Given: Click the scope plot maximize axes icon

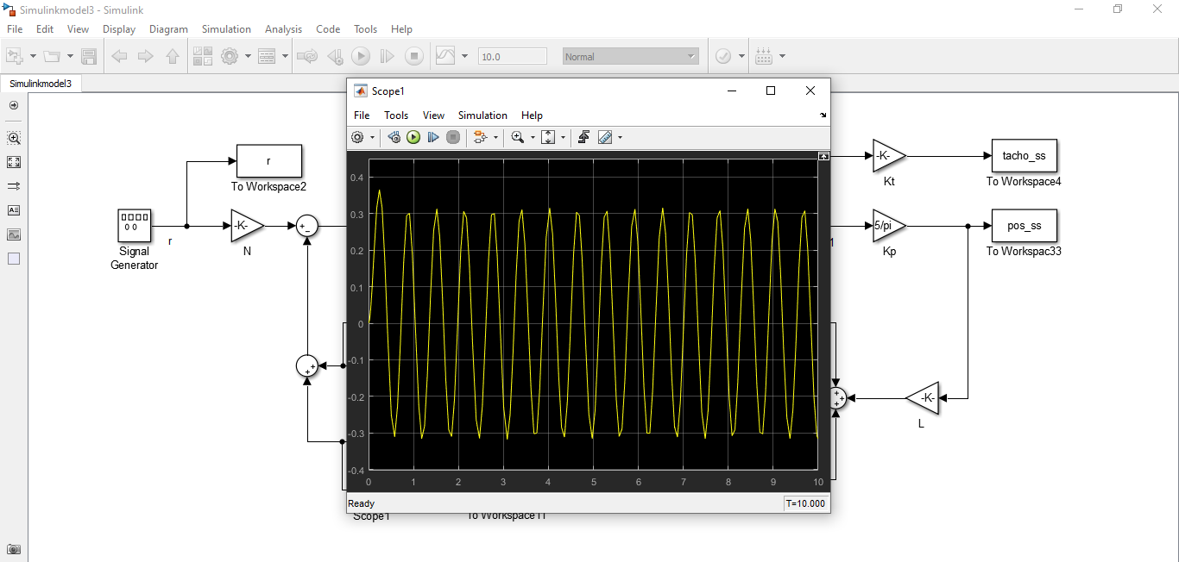Looking at the screenshot, I should point(824,156).
